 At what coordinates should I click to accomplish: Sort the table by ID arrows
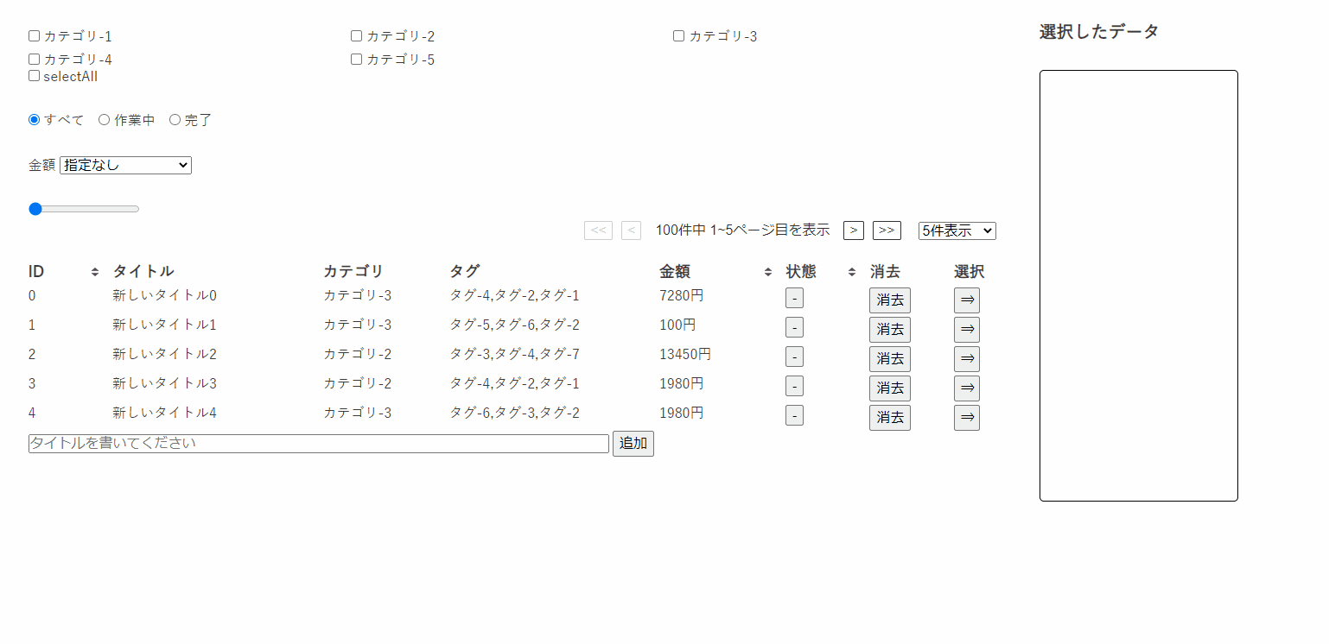click(x=95, y=272)
